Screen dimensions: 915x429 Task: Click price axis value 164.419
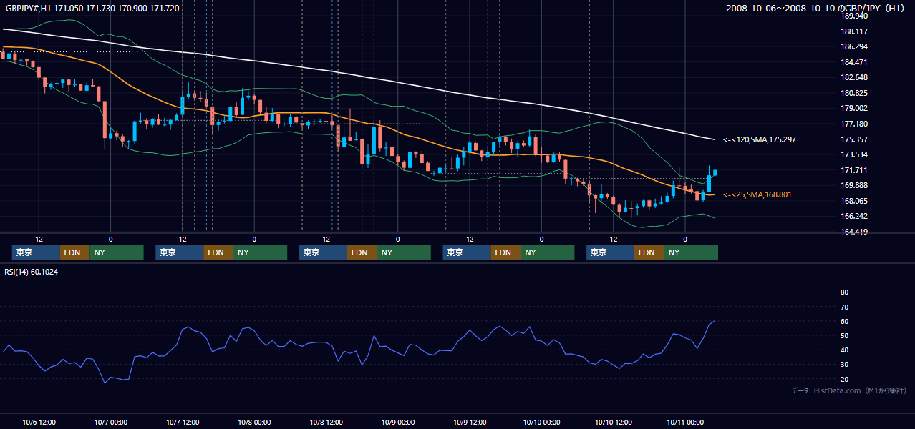click(855, 232)
